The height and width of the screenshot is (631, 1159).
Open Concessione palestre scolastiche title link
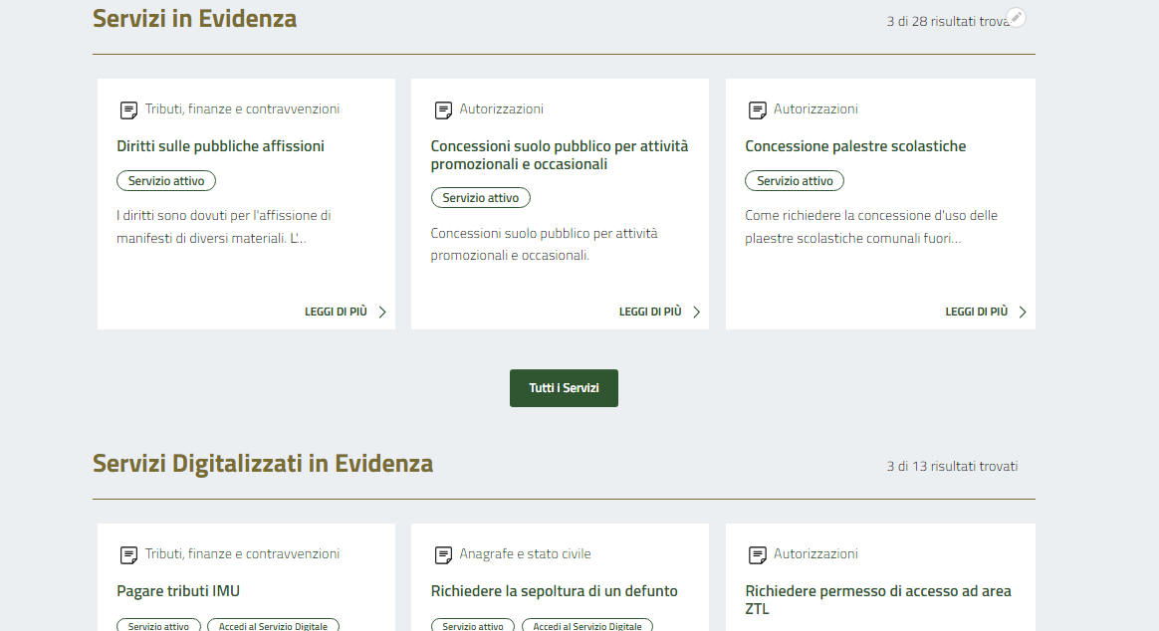855,146
